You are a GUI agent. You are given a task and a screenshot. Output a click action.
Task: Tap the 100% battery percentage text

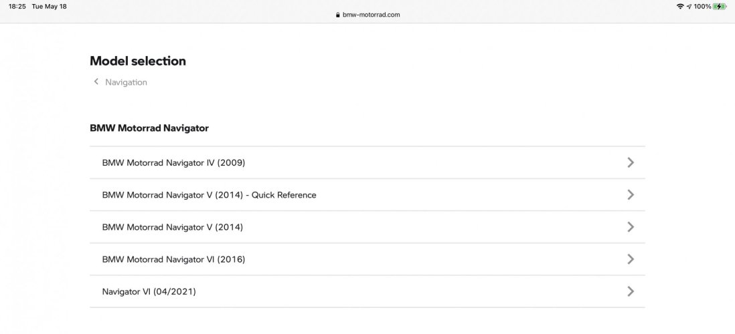(x=702, y=7)
